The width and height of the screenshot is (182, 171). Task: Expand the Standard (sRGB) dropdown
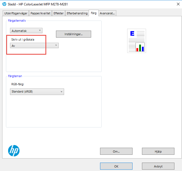point(37,92)
